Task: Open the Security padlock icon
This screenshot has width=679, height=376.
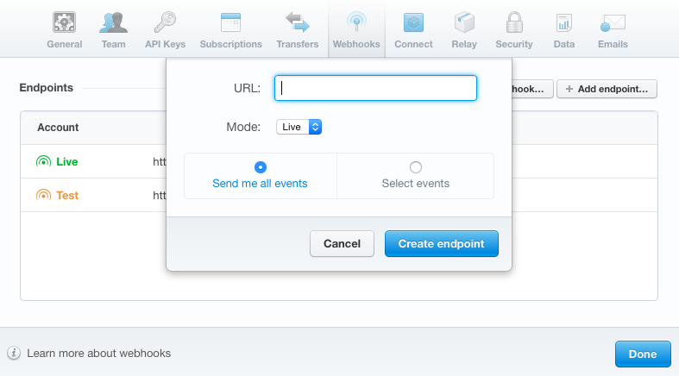Action: click(x=514, y=22)
